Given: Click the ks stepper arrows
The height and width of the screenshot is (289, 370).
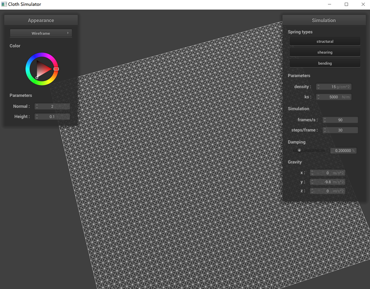Looking at the screenshot, I should (318, 97).
